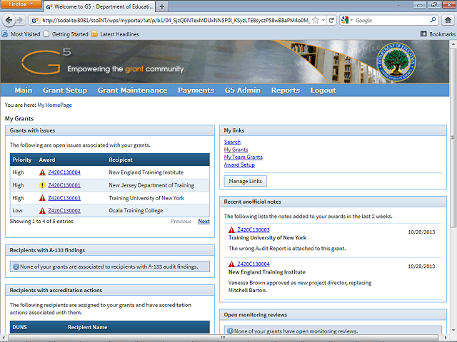The height and width of the screenshot is (342, 457).
Task: Click 'Ocala Training College' recipient cell
Action: [x=136, y=210]
